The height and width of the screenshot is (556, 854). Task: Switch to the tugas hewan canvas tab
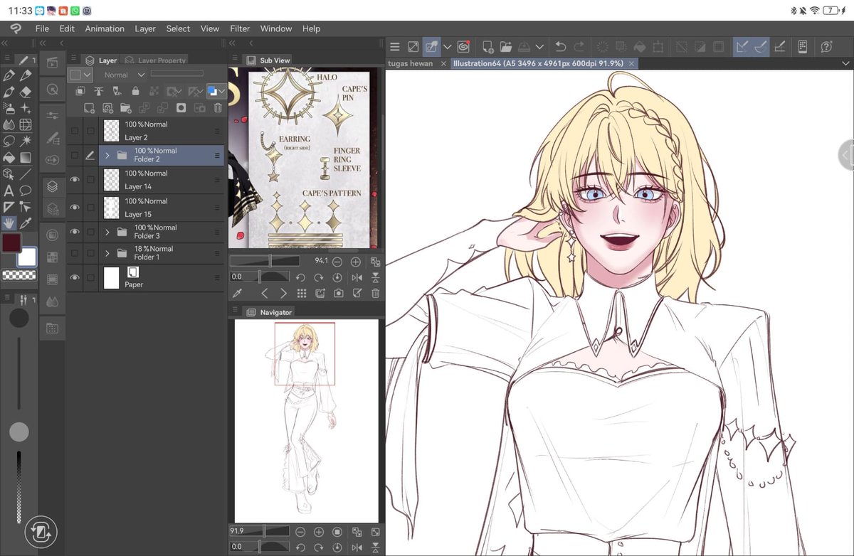tap(411, 63)
